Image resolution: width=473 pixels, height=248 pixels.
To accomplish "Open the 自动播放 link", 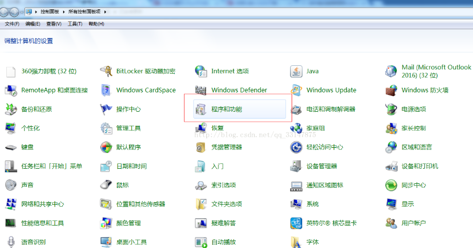I will (224, 242).
